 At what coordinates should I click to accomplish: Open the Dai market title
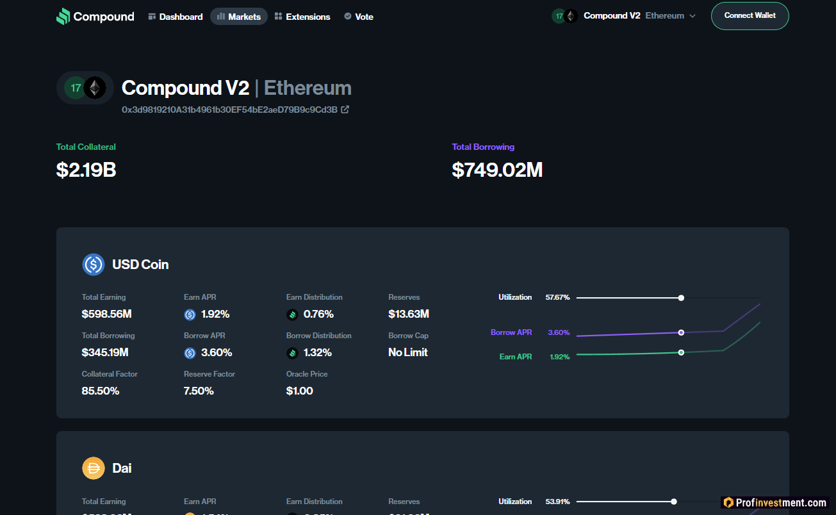coord(122,468)
